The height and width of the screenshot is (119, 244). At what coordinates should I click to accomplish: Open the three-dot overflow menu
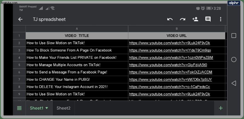pyautogui.click(x=220, y=19)
